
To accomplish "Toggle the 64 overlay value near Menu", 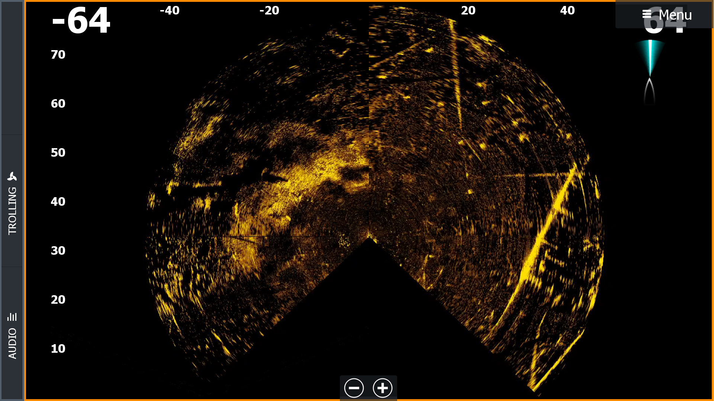I will coord(665,22).
